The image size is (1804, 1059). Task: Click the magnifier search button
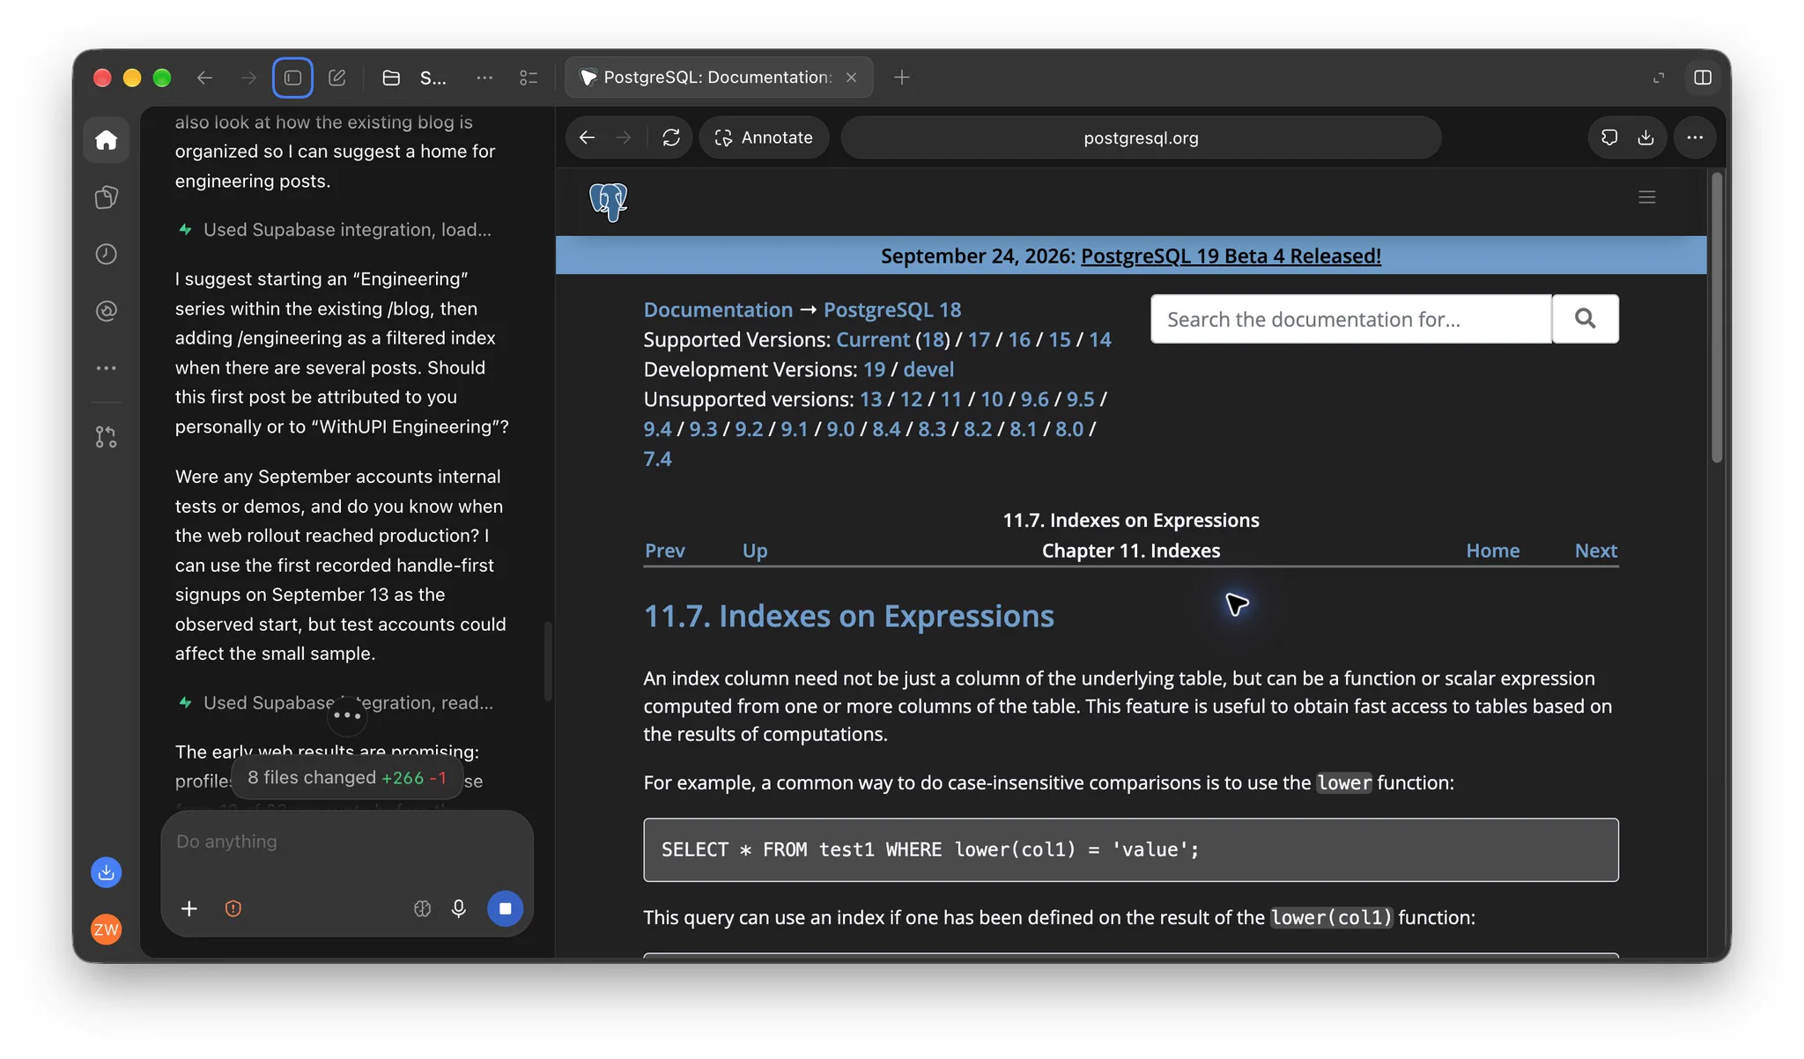coord(1585,319)
